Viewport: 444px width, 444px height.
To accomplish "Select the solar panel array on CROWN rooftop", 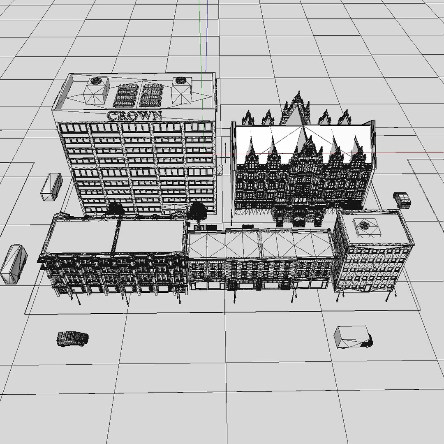I will click(x=139, y=95).
